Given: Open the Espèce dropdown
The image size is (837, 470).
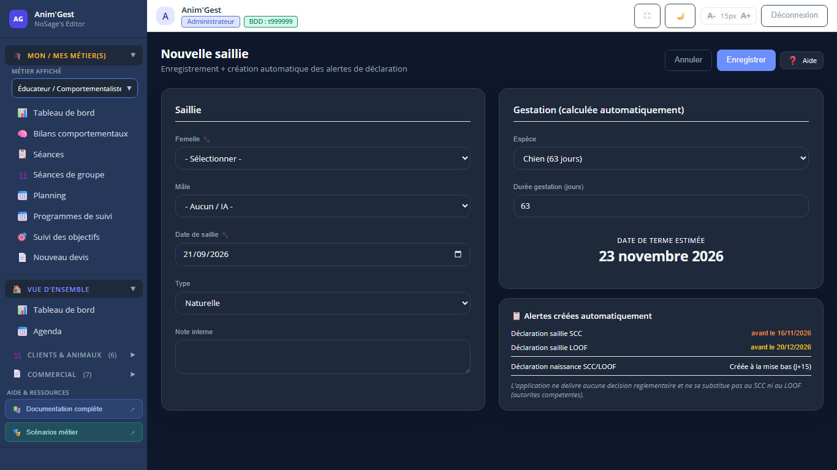Looking at the screenshot, I should pos(661,159).
